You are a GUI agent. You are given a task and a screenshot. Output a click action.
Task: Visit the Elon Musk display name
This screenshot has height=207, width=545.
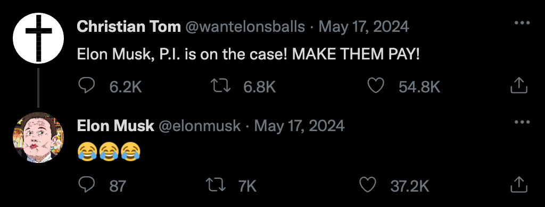point(115,125)
